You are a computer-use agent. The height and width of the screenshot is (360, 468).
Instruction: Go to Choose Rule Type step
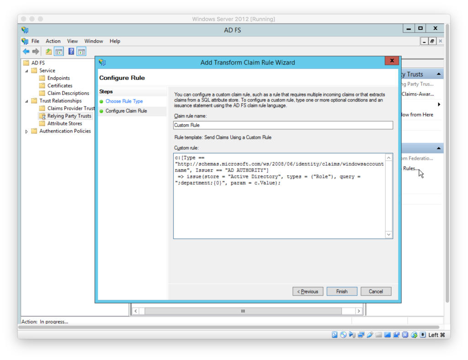pos(124,101)
